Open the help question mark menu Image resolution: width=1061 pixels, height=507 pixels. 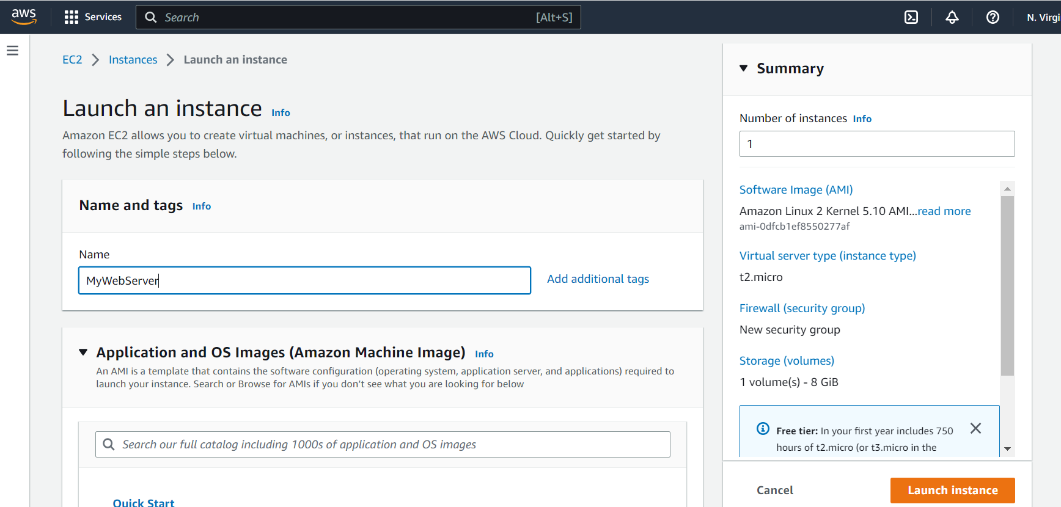click(993, 17)
